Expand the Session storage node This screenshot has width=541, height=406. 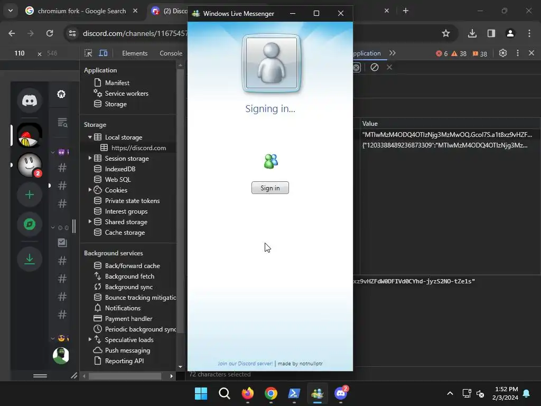coord(90,158)
